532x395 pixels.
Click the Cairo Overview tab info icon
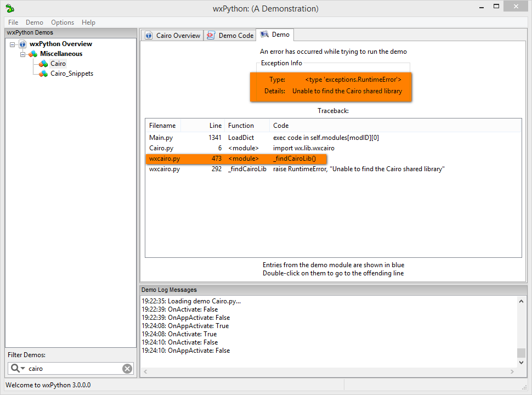[149, 35]
